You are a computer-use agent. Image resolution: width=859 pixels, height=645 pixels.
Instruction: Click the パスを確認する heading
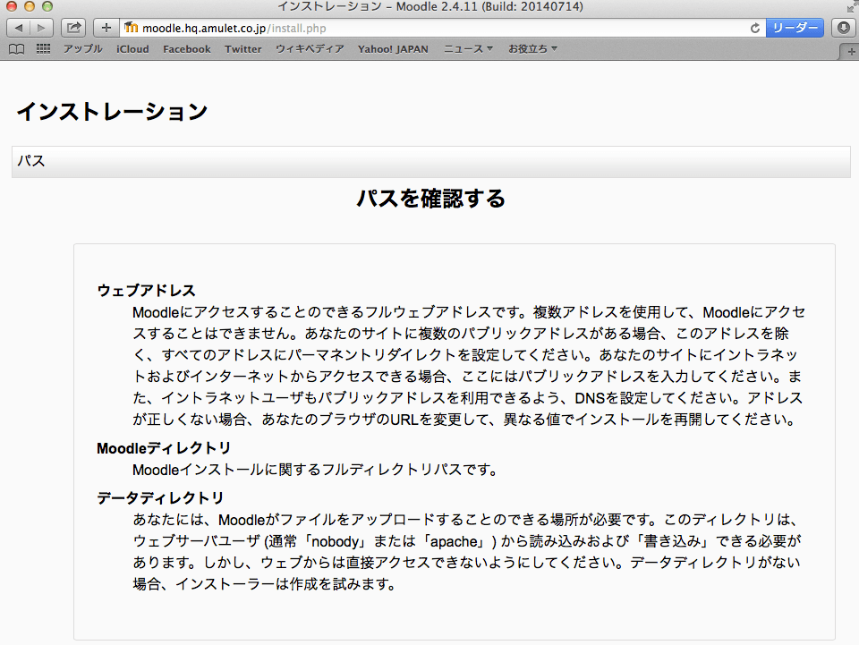tap(430, 199)
